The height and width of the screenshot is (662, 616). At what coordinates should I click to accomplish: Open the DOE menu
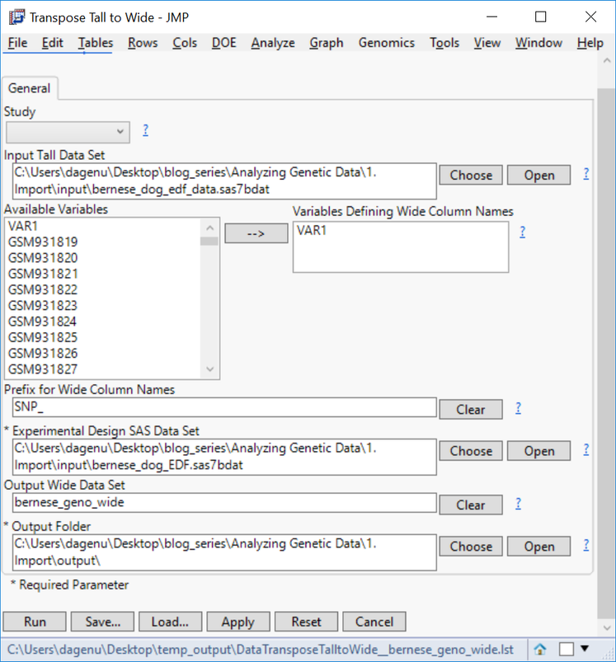(x=223, y=43)
